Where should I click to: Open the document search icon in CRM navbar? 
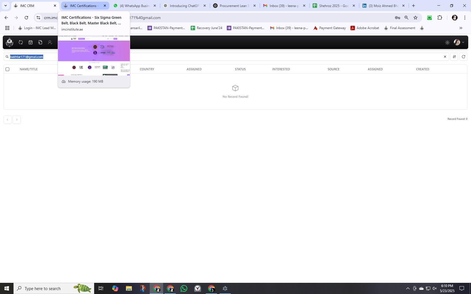[x=40, y=42]
